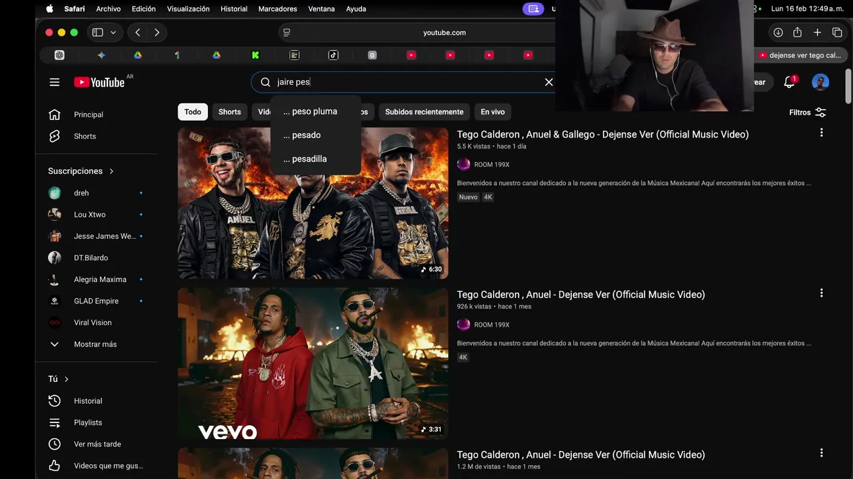Switch to the TikTok pinned tab
Screen dimensions: 853x479
333,55
